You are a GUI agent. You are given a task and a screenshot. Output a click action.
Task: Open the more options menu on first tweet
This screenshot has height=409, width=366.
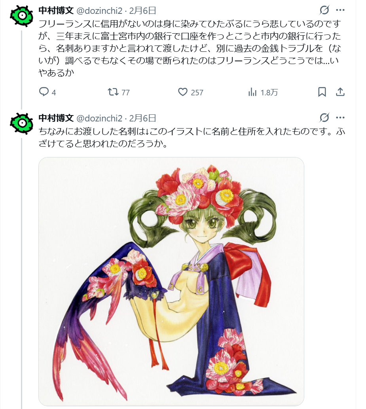coord(340,10)
